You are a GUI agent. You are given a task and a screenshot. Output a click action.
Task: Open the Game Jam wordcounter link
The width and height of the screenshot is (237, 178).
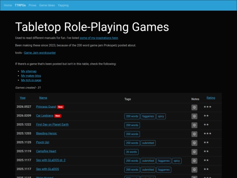(x=40, y=53)
